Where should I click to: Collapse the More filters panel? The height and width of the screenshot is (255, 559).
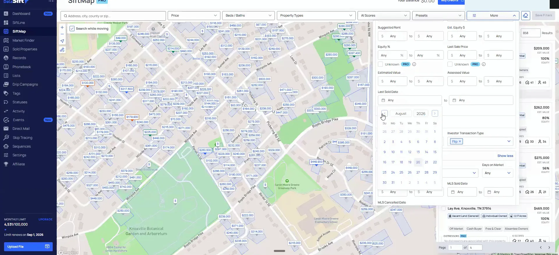coord(493,15)
